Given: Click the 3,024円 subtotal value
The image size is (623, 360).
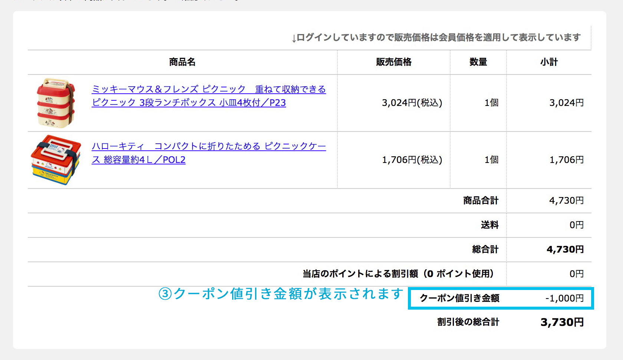Looking at the screenshot, I should [567, 103].
